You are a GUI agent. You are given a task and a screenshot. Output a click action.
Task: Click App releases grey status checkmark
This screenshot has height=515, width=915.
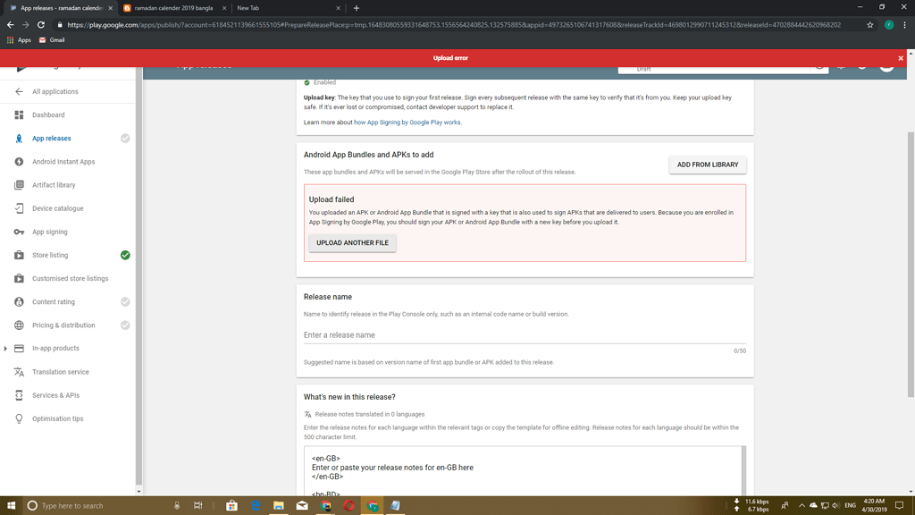[x=125, y=139]
